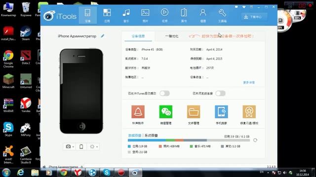Screen dimensions: 316x177
Task: Click the phone outline icon under device image
Action: (x=81, y=147)
